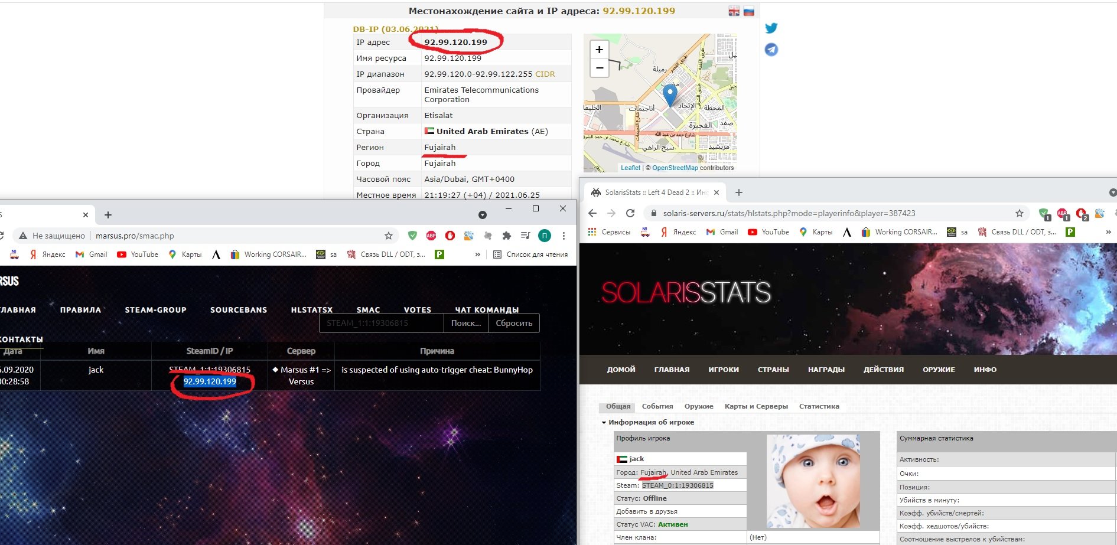1117x545 pixels.
Task: Open the Services apps bookmark in Solaris window
Action: click(x=609, y=232)
